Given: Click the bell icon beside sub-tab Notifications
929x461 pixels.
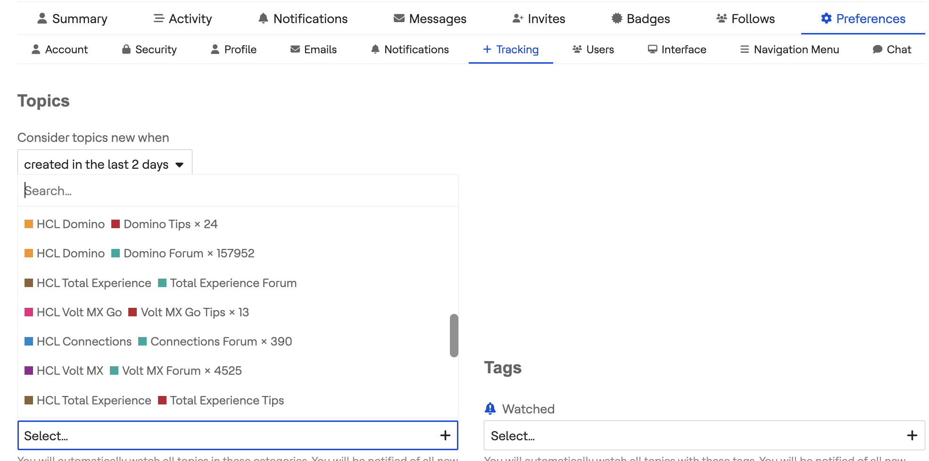Looking at the screenshot, I should pos(375,49).
